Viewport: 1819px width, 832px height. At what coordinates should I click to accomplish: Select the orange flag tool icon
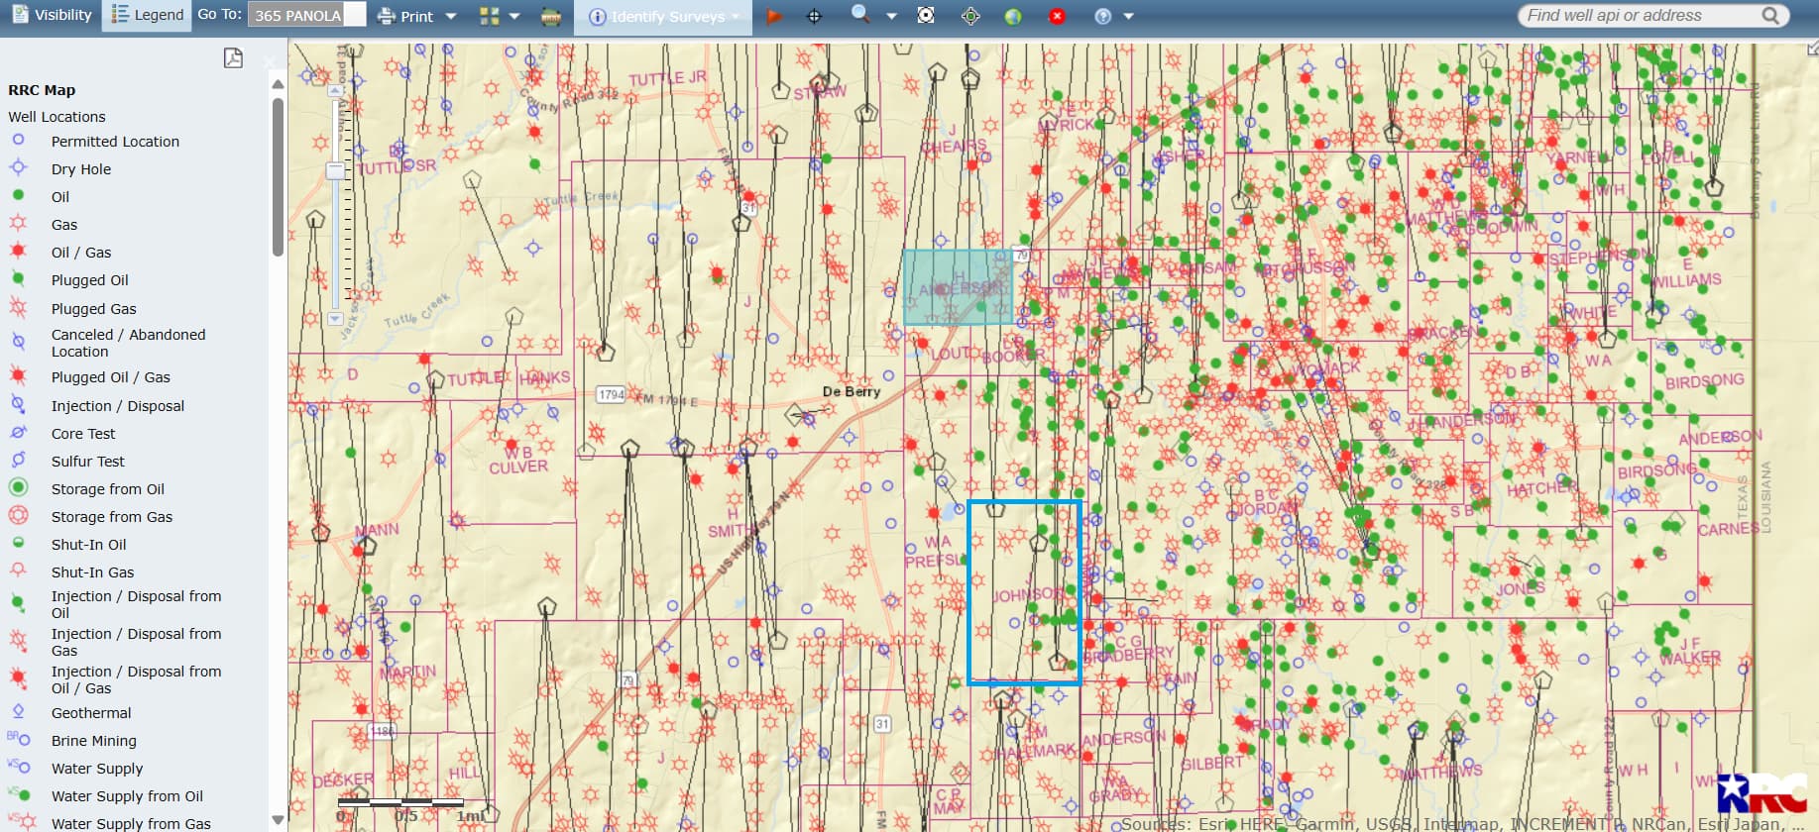coord(774,17)
